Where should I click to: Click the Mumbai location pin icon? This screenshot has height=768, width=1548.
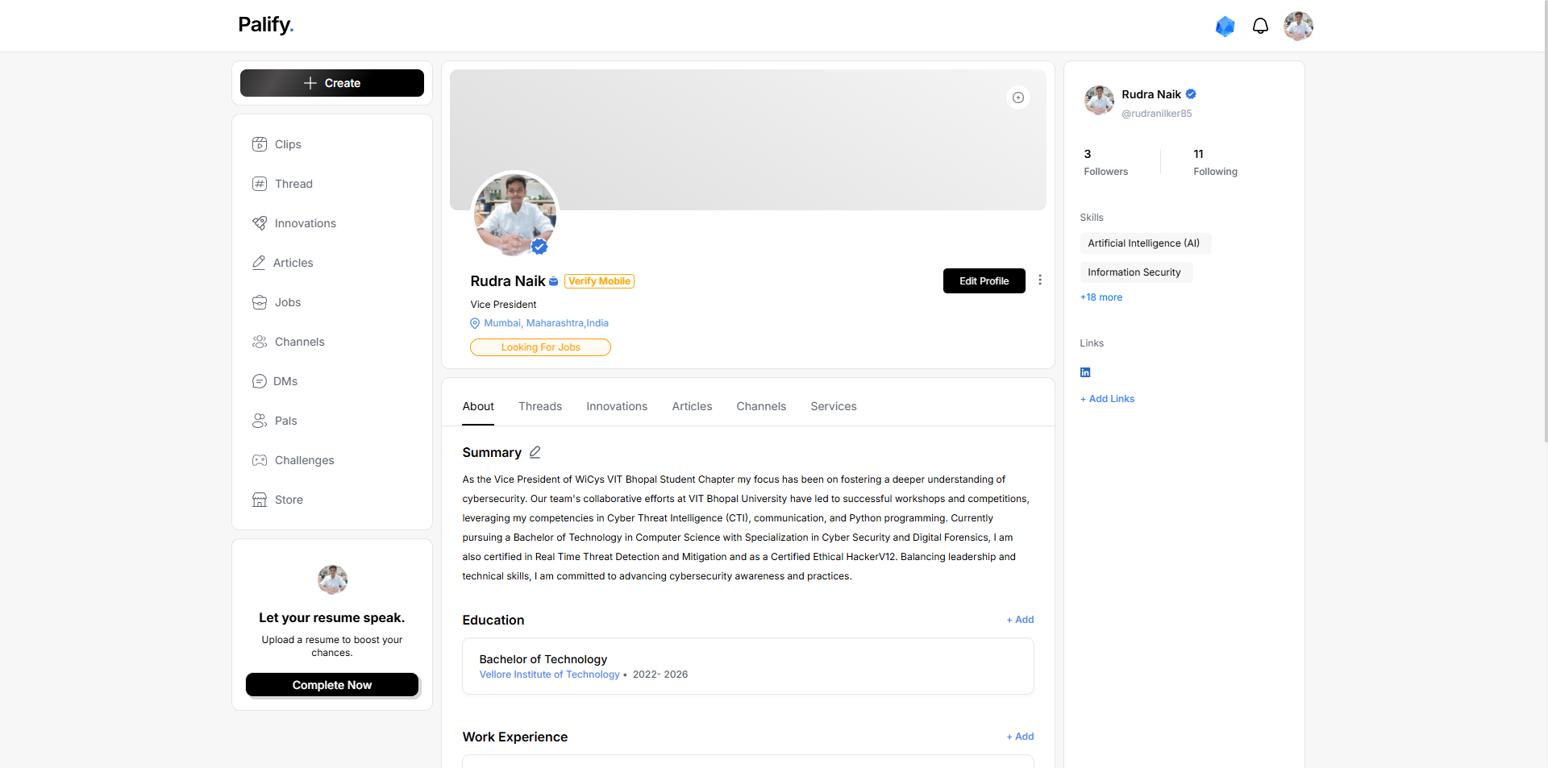(x=475, y=323)
